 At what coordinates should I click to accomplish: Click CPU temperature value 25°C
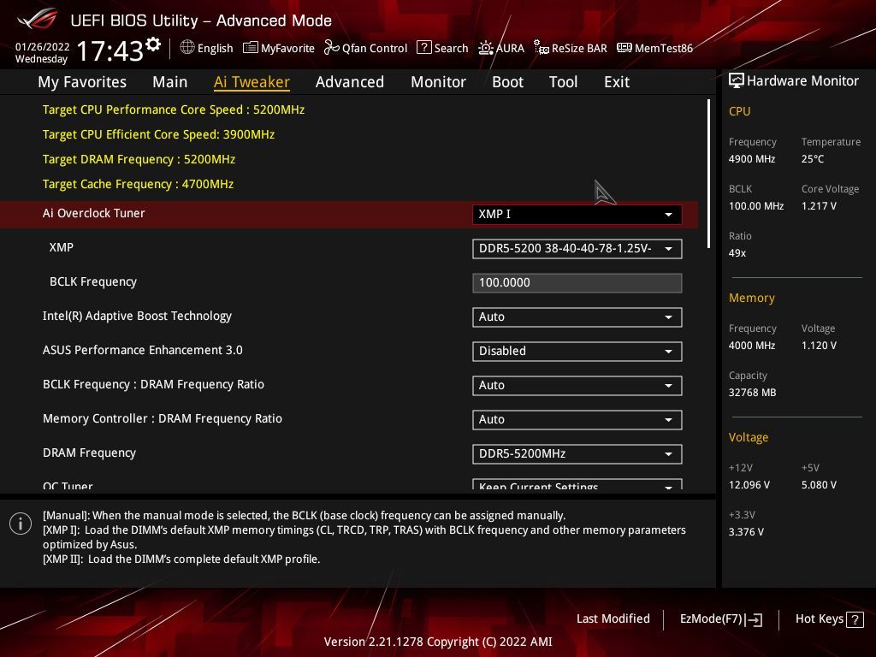point(813,158)
